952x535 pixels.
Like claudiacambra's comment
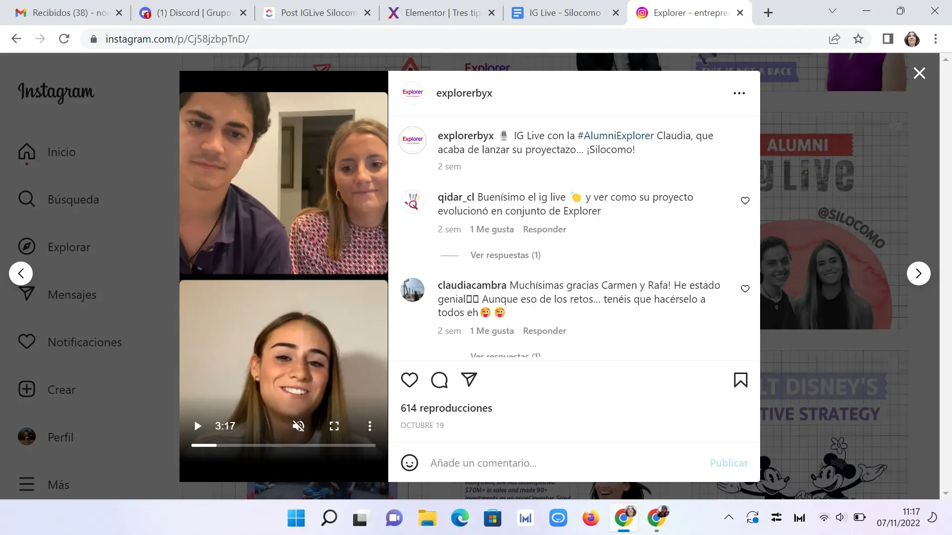coord(745,289)
